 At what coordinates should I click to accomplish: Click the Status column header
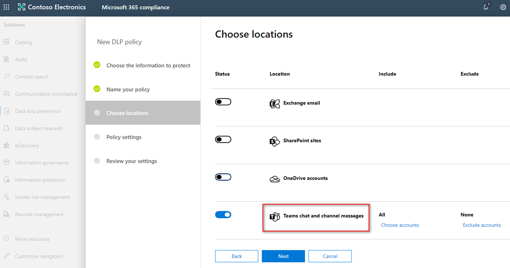(222, 74)
